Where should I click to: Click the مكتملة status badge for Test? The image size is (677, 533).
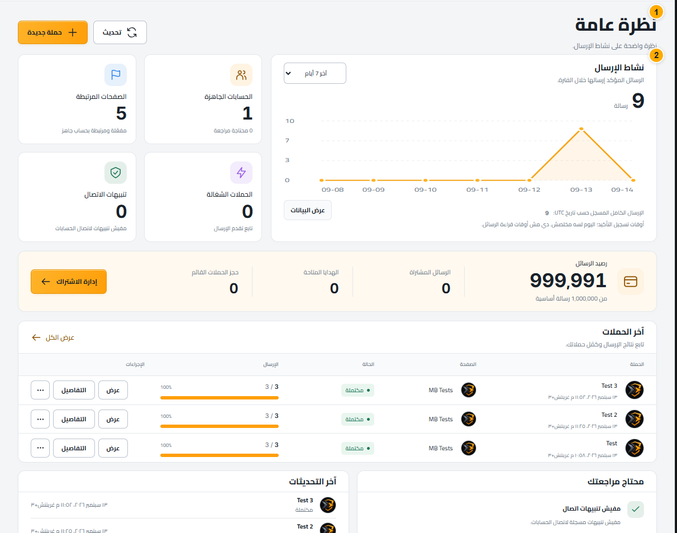(x=357, y=448)
